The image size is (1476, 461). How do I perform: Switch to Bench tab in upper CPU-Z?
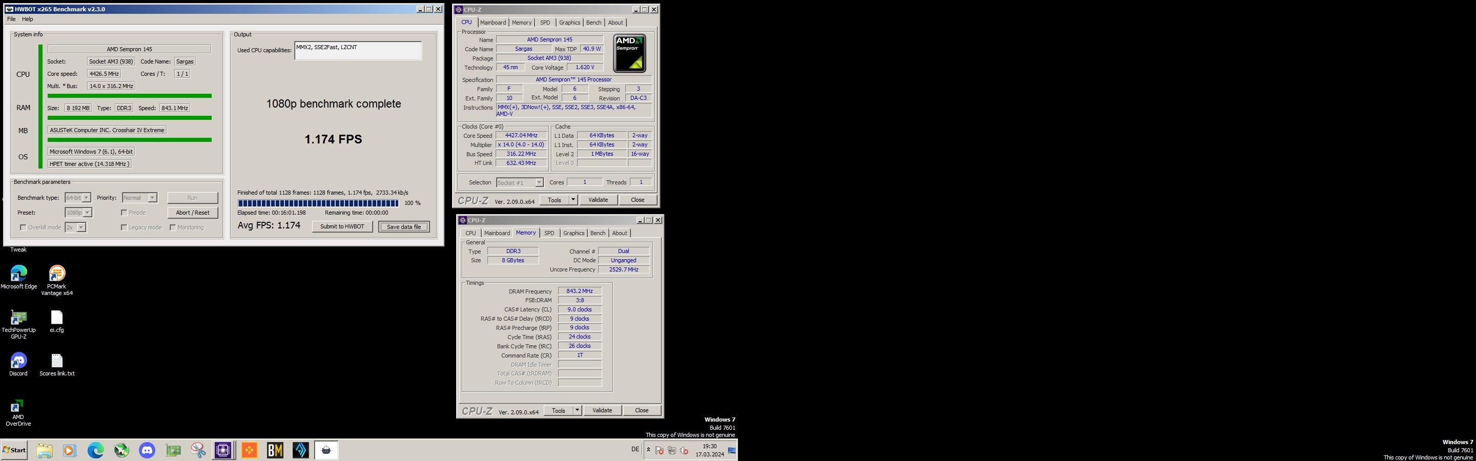pyautogui.click(x=593, y=23)
